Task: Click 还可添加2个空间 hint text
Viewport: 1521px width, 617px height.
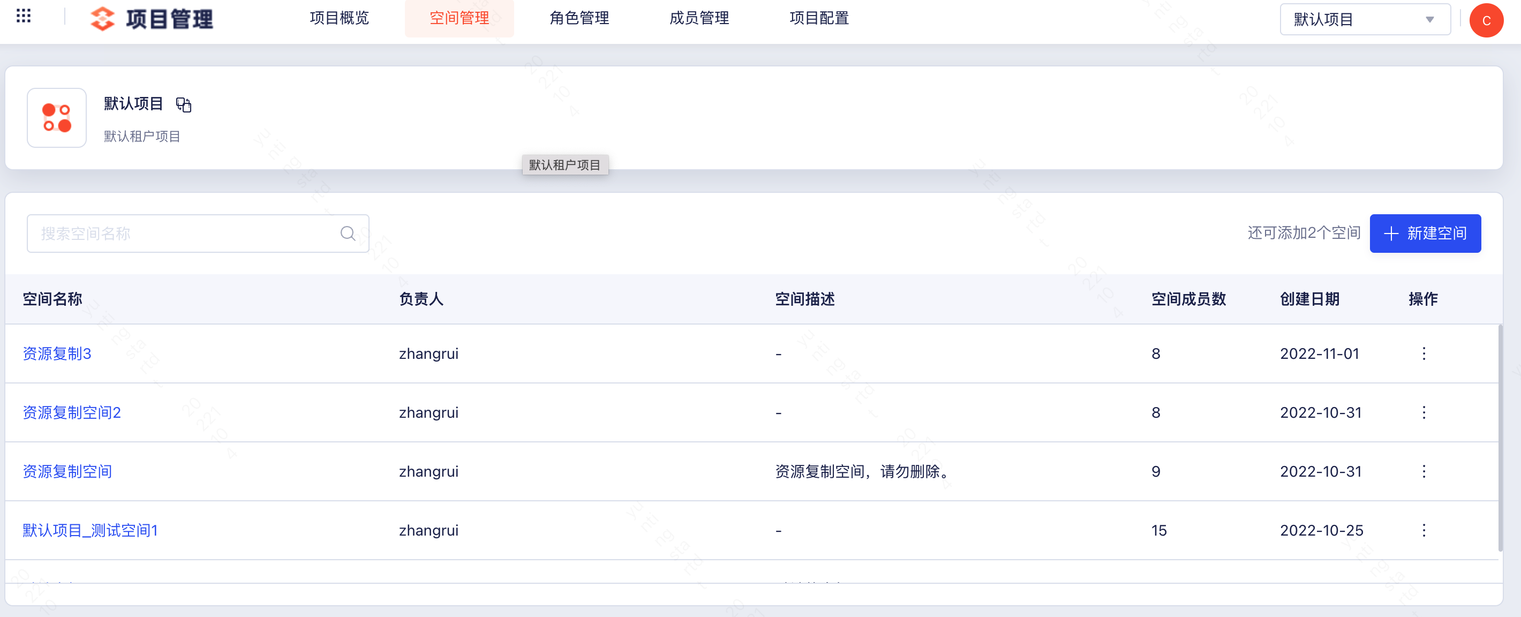Action: (x=1304, y=233)
